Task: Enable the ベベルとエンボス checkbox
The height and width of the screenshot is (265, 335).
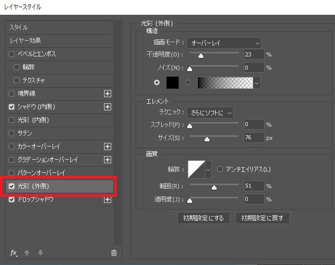Action: click(12, 54)
